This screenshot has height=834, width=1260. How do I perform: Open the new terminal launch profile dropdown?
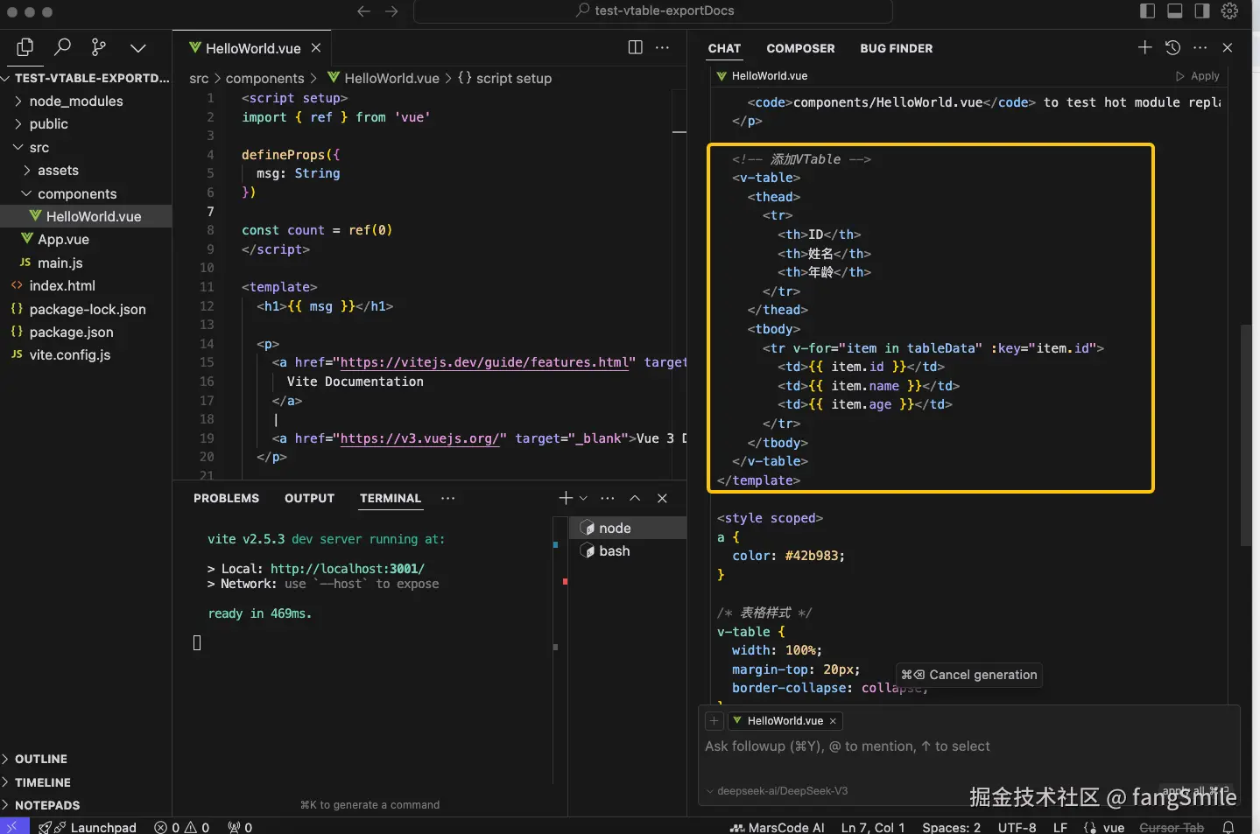click(584, 498)
